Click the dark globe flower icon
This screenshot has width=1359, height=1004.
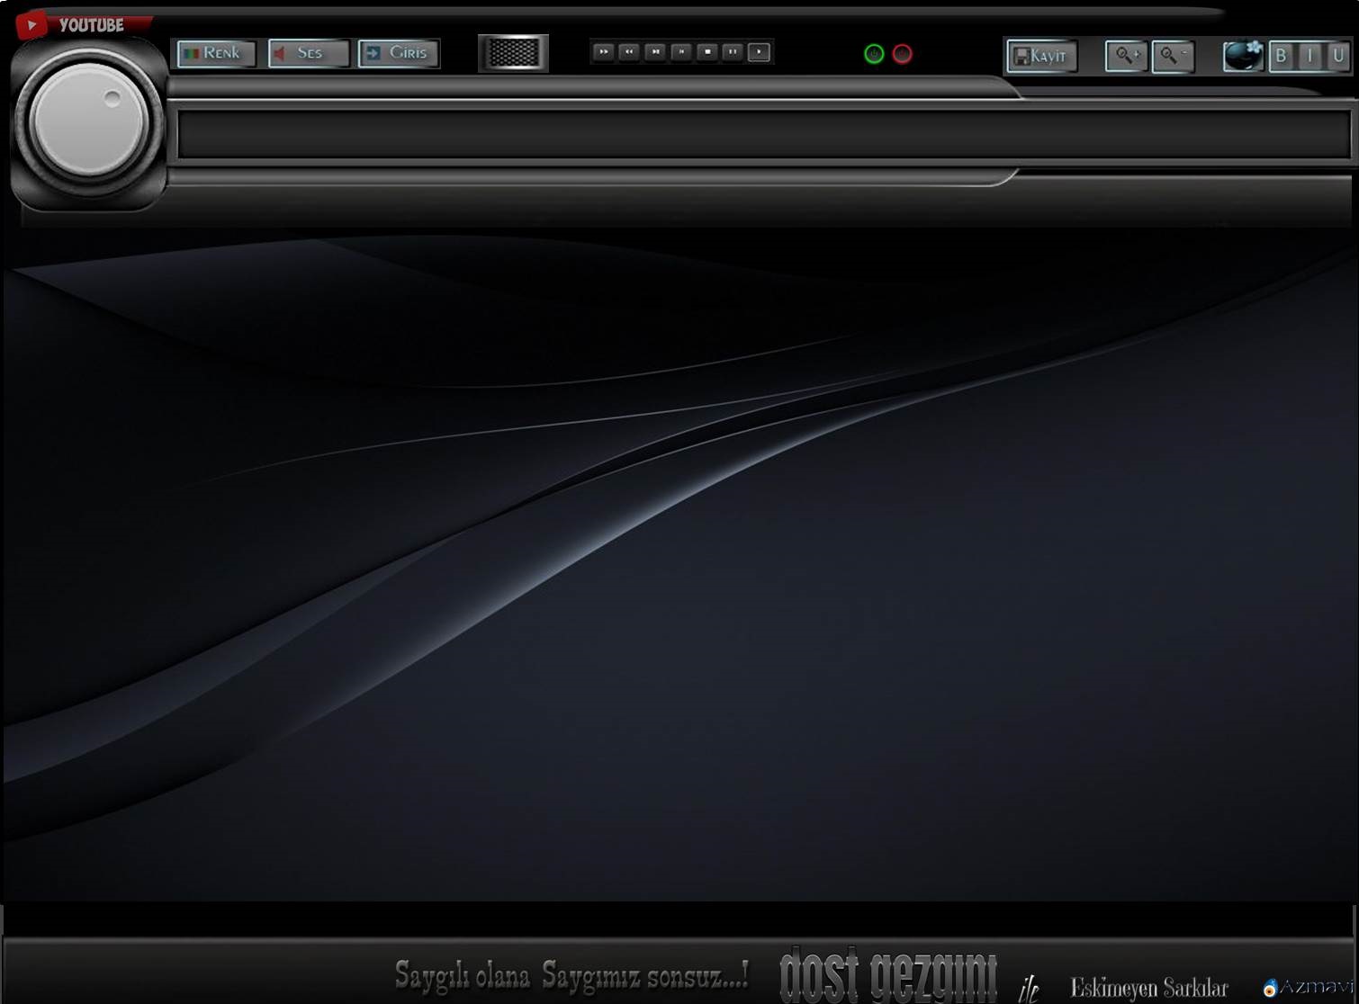coord(1243,56)
